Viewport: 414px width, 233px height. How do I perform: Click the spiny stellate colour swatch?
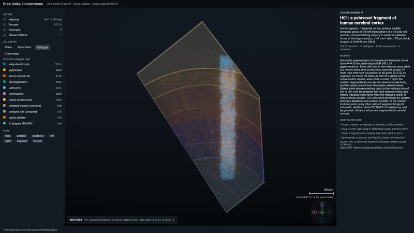pyautogui.click(x=4, y=118)
